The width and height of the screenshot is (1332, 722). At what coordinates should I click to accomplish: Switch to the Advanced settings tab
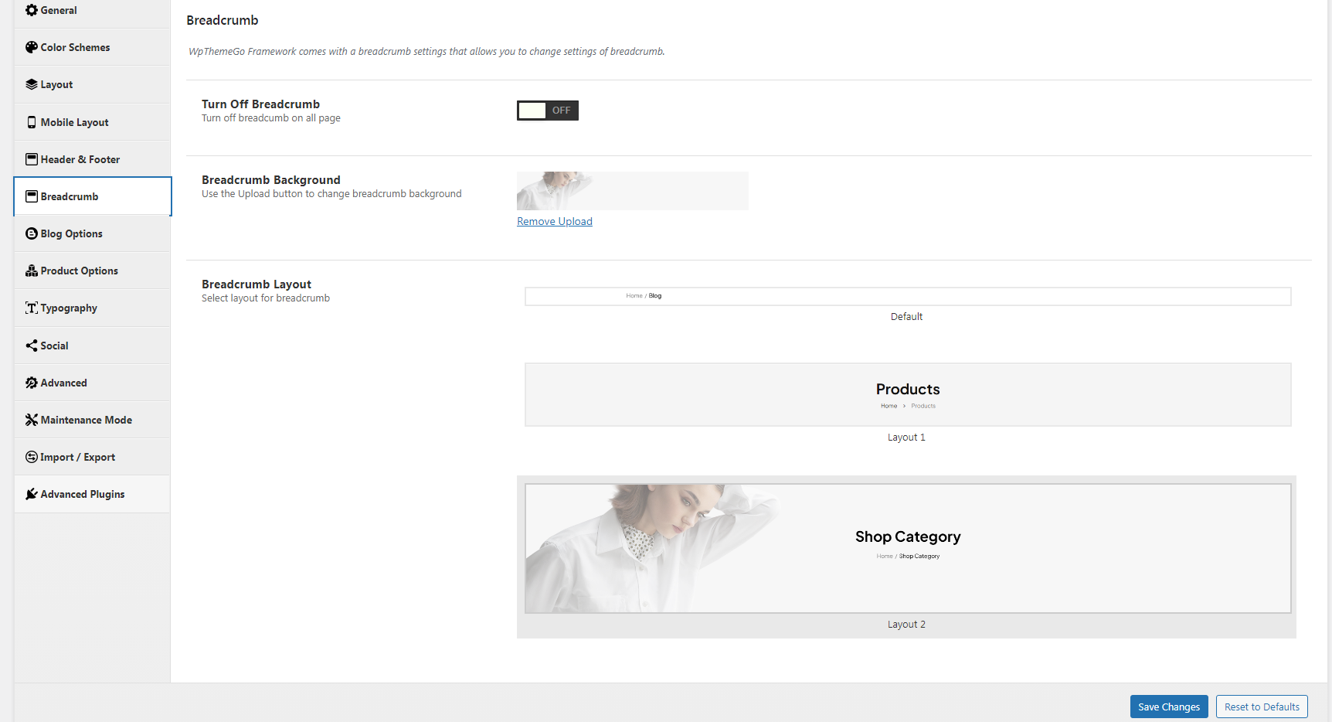pyautogui.click(x=63, y=383)
